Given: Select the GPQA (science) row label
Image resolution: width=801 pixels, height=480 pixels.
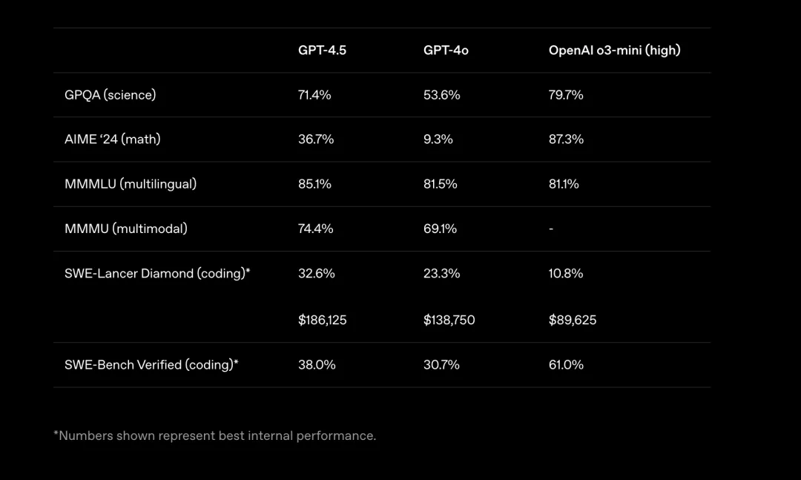Looking at the screenshot, I should pyautogui.click(x=111, y=95).
